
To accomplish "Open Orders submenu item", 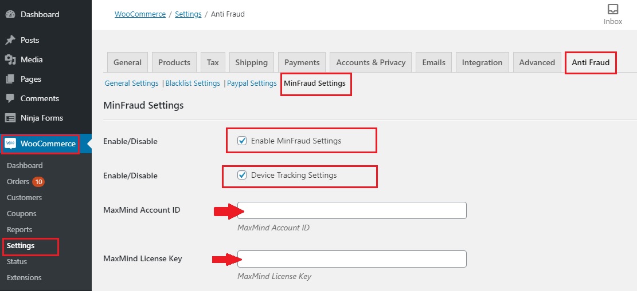I will point(18,182).
